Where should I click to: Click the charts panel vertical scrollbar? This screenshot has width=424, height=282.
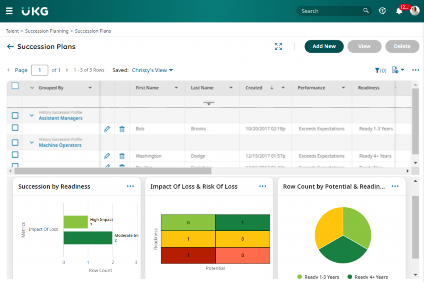coord(415,227)
